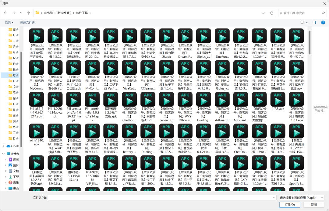329x211 pixels.
Task: Select 遥控精灵 5.2.9去广告版.apk
Action: 111,105
